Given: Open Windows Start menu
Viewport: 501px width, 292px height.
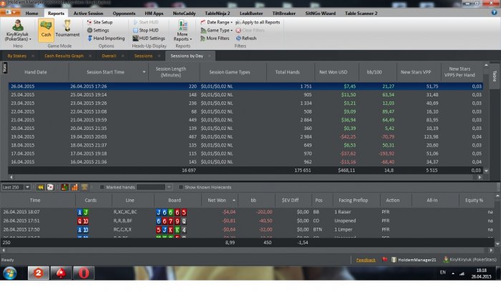Looking at the screenshot, I should [x=10, y=273].
